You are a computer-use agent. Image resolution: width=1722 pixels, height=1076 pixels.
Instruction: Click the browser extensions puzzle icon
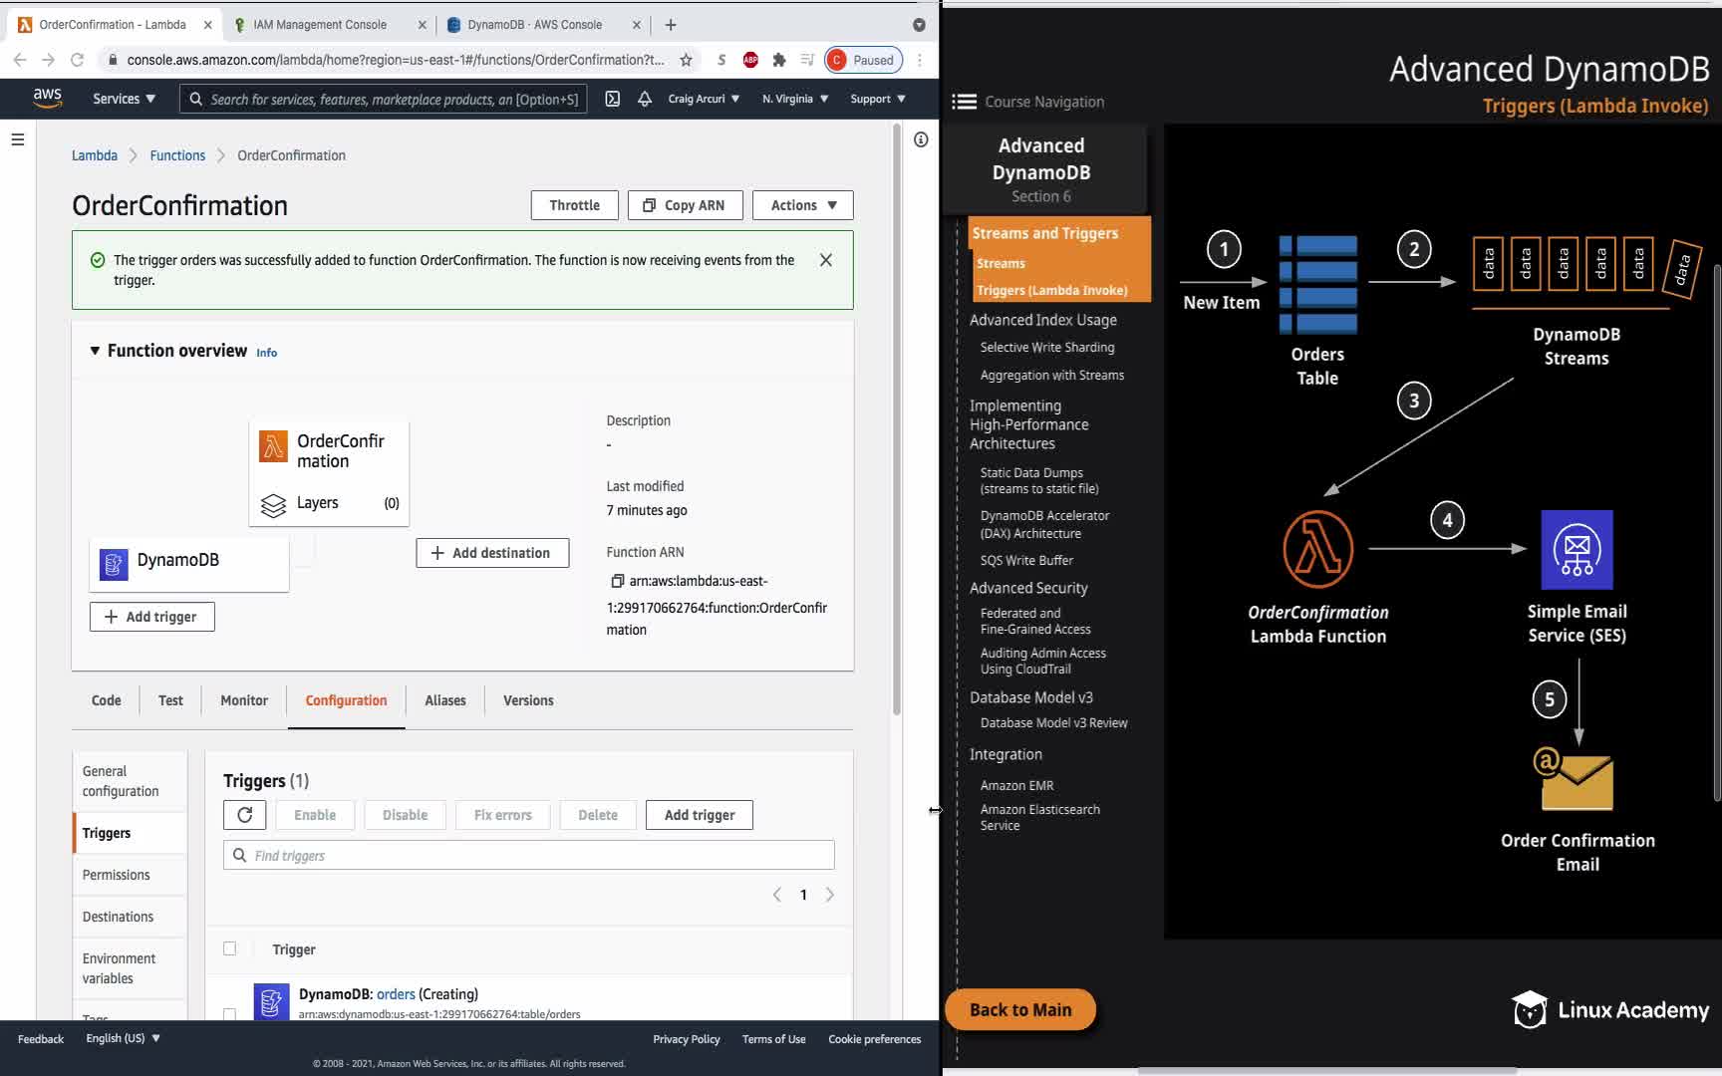click(779, 60)
